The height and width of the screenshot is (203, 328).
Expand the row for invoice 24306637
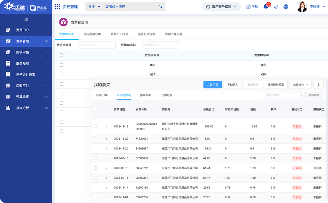tap(106, 148)
